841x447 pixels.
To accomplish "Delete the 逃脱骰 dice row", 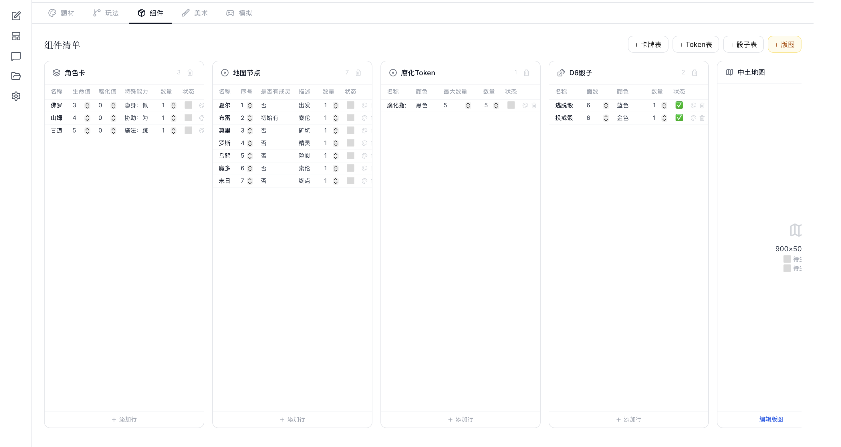I will click(x=702, y=106).
